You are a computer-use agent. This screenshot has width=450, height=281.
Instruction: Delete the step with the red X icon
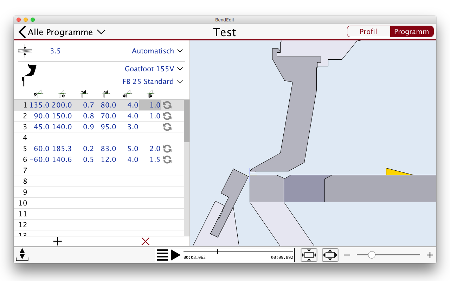(145, 241)
